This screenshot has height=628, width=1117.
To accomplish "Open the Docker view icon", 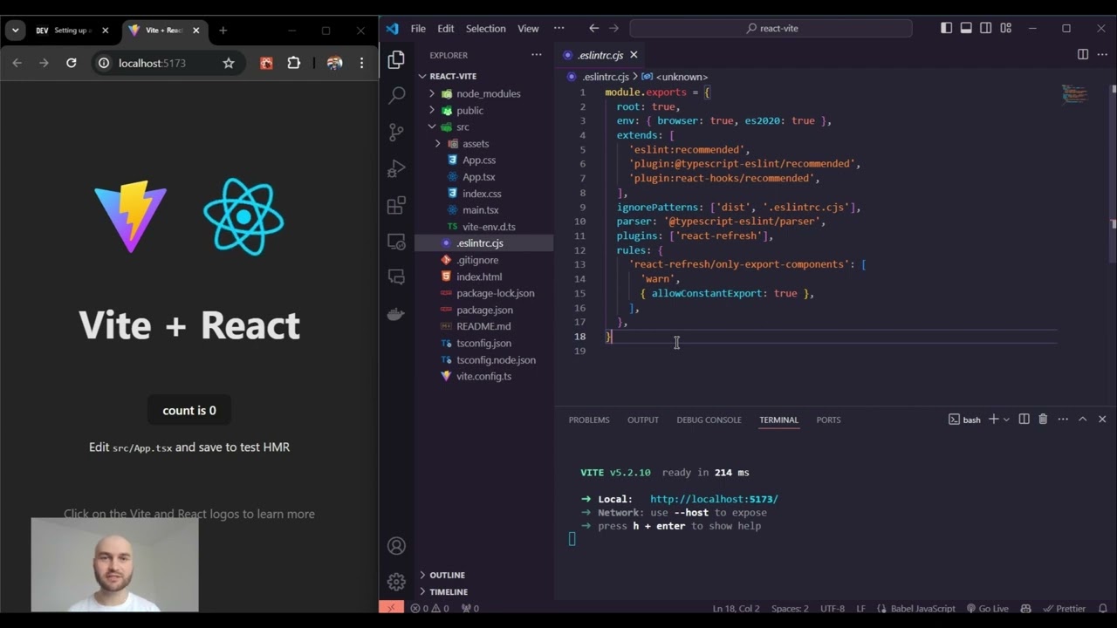I will pyautogui.click(x=396, y=315).
